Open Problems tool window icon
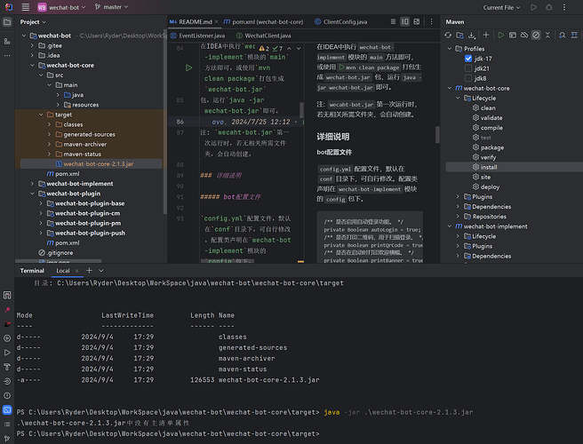Screen dimensions: 583x444 (x=7, y=395)
